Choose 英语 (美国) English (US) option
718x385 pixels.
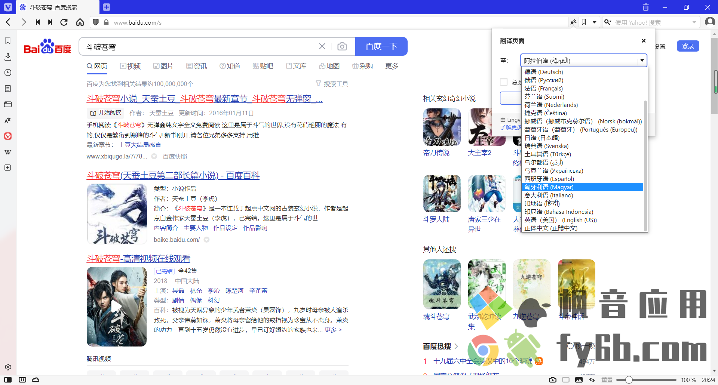pos(582,220)
